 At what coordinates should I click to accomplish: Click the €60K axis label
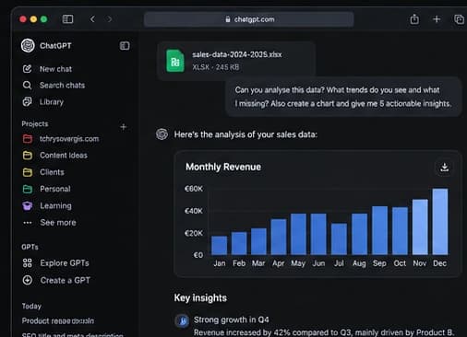(x=194, y=189)
